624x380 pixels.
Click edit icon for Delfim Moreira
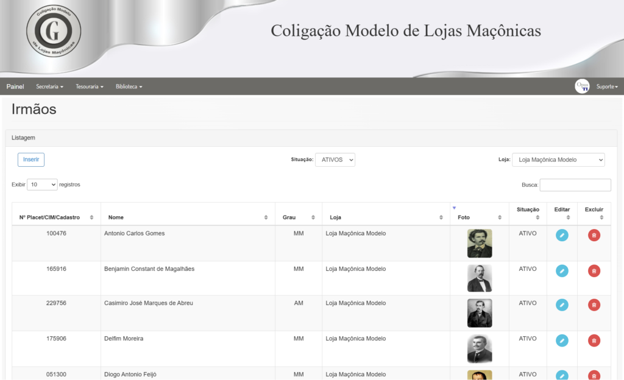coord(562,340)
